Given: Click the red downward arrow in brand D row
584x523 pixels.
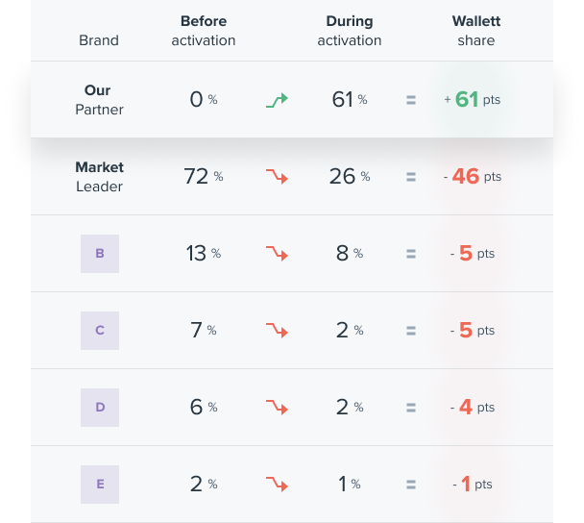Looking at the screenshot, I should point(277,407).
